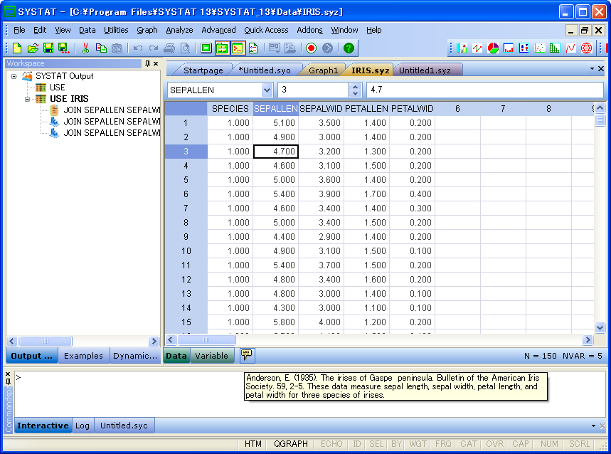Collapse the SYSTAT Output tree node
This screenshot has height=454, width=611.
14,76
